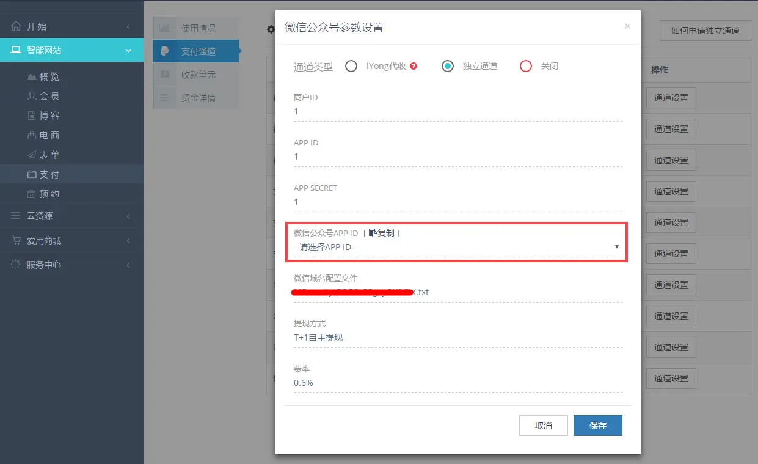This screenshot has width=758, height=464.
Task: Click the paper plane icon beside 表单
Action: tap(32, 155)
